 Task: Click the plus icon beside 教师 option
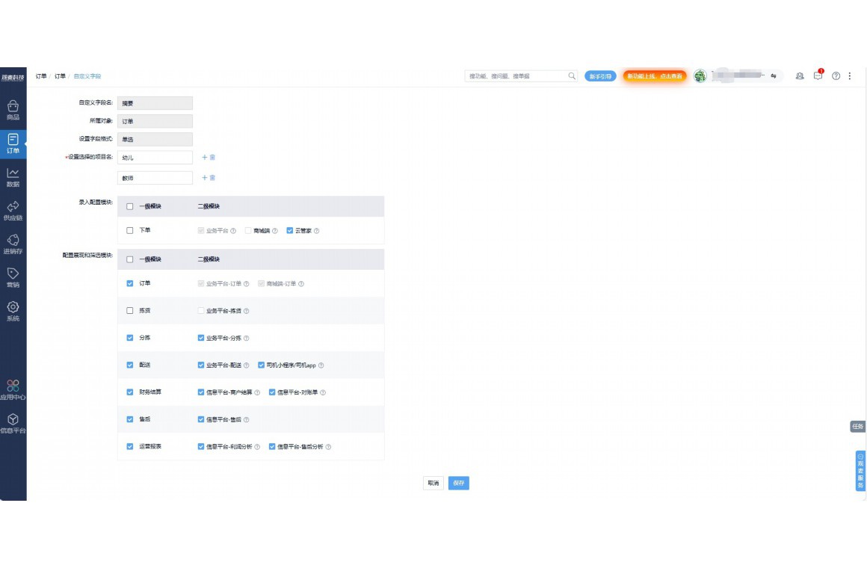point(205,178)
